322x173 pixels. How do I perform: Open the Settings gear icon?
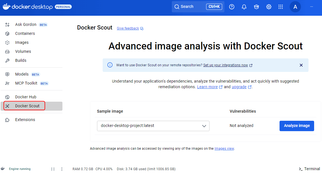269,7
